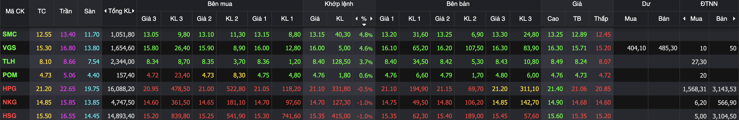Click Giá 2 header under Bên mua

204,19
